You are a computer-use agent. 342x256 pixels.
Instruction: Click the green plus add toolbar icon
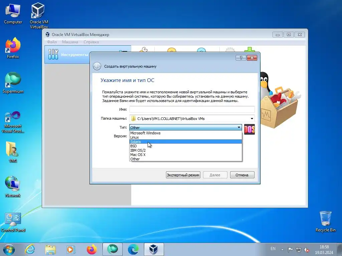point(249,50)
